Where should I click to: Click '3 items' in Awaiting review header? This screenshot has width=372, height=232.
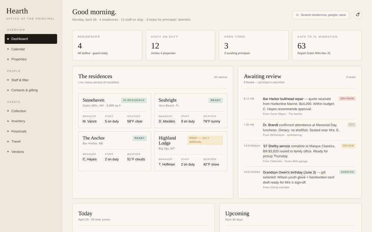[351, 77]
